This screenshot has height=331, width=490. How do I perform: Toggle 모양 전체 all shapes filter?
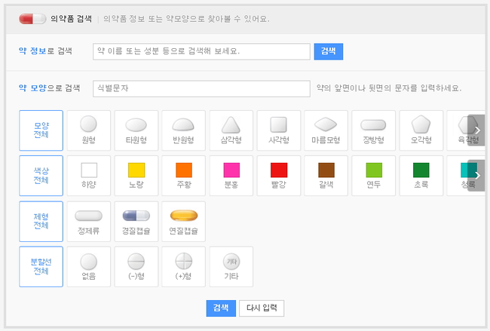tap(41, 130)
